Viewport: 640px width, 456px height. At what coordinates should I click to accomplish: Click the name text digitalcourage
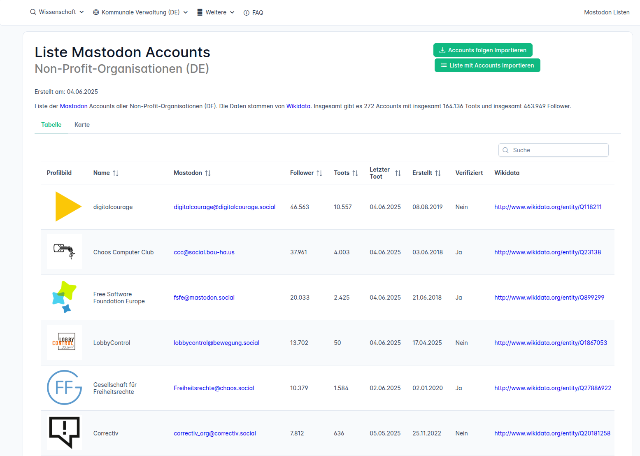113,207
